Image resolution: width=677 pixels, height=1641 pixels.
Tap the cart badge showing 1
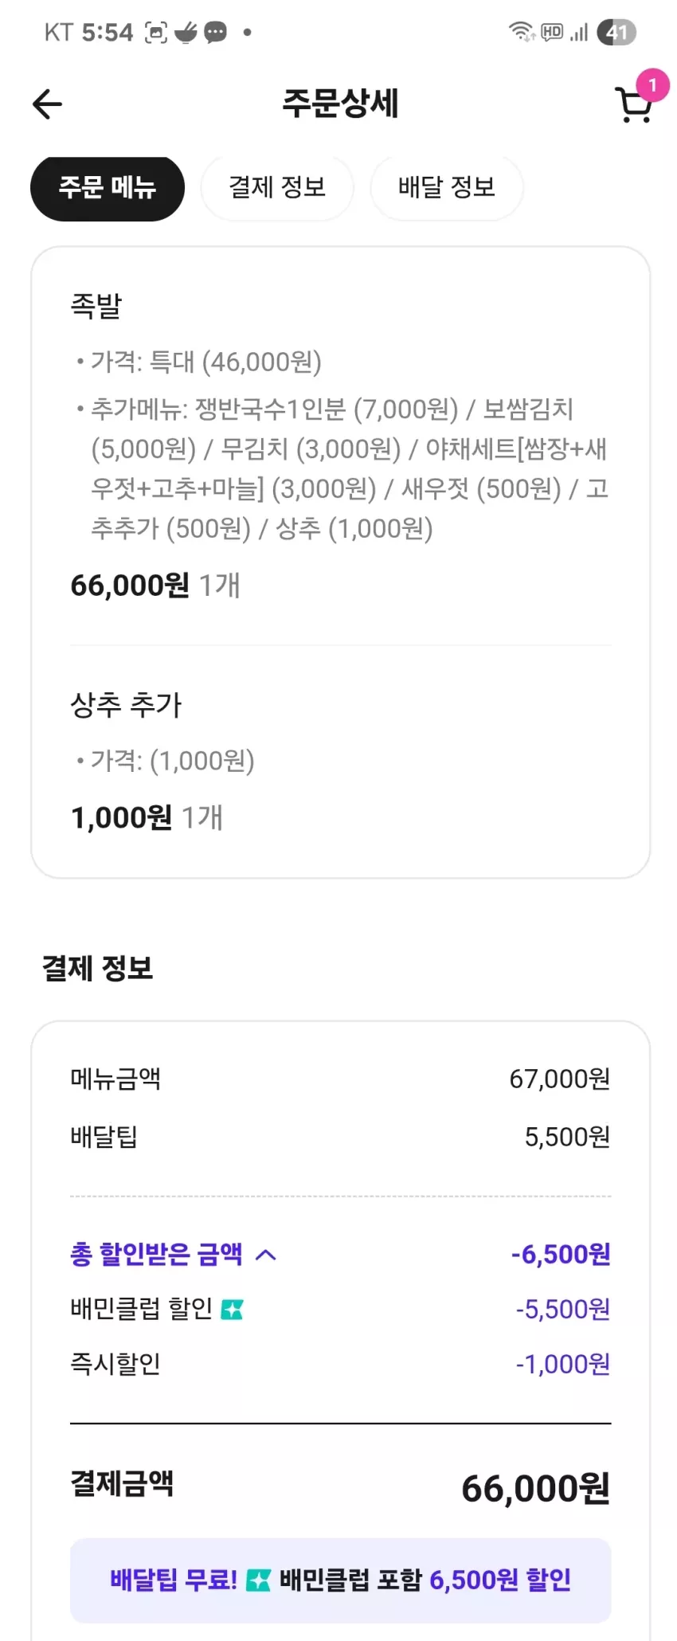[652, 84]
